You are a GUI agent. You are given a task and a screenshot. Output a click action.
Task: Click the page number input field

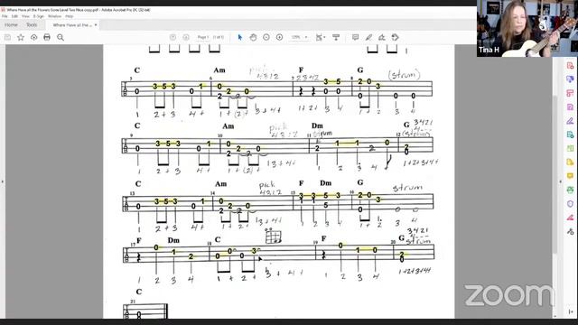tap(202, 37)
